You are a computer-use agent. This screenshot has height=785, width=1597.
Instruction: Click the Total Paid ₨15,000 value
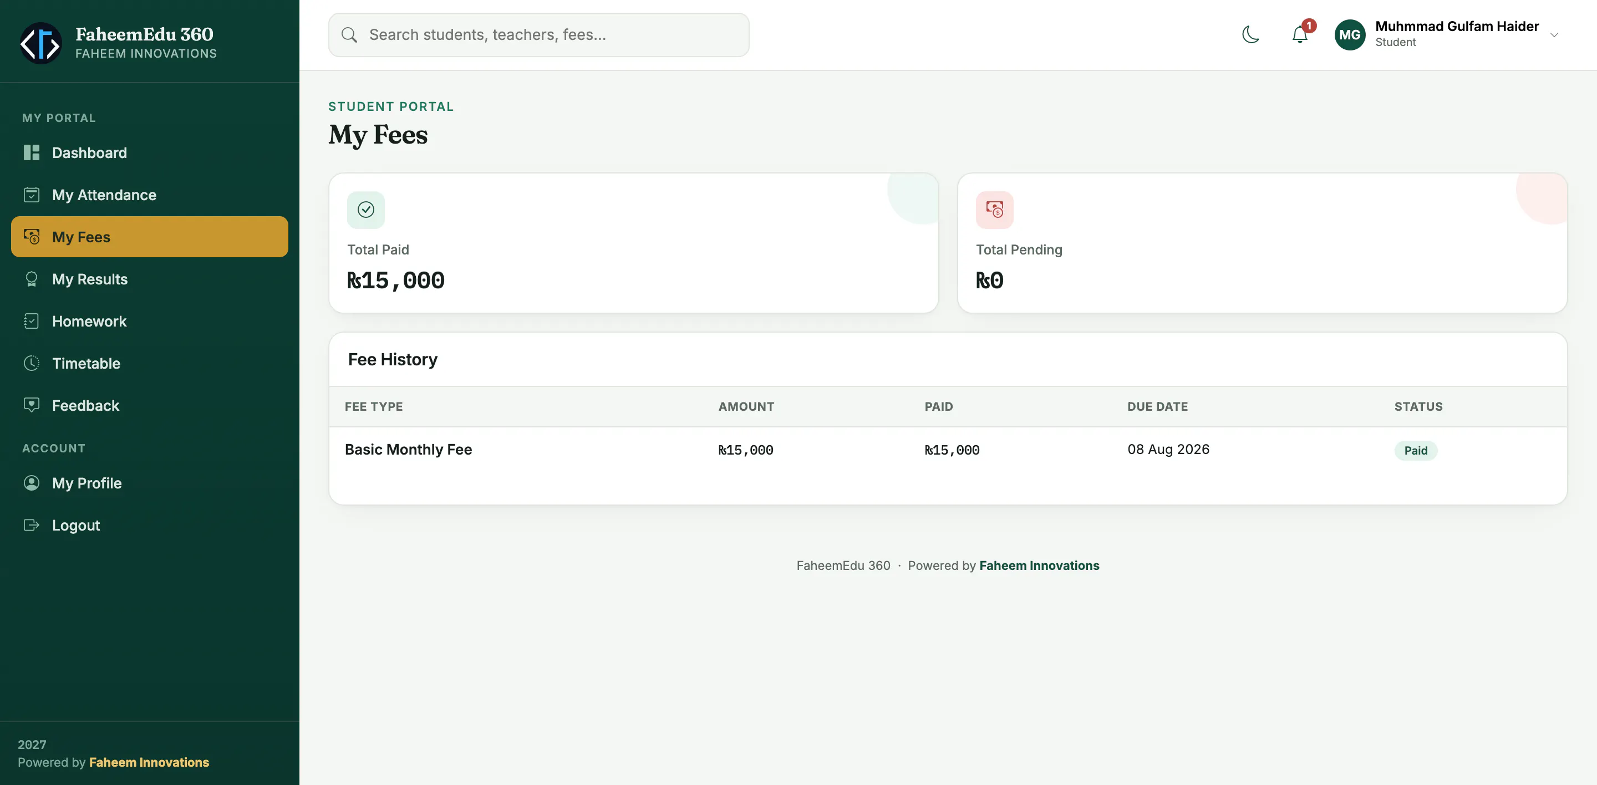[395, 281]
